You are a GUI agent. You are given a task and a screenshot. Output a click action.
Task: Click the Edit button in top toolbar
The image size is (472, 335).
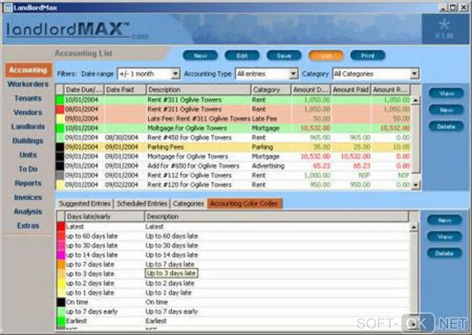242,55
